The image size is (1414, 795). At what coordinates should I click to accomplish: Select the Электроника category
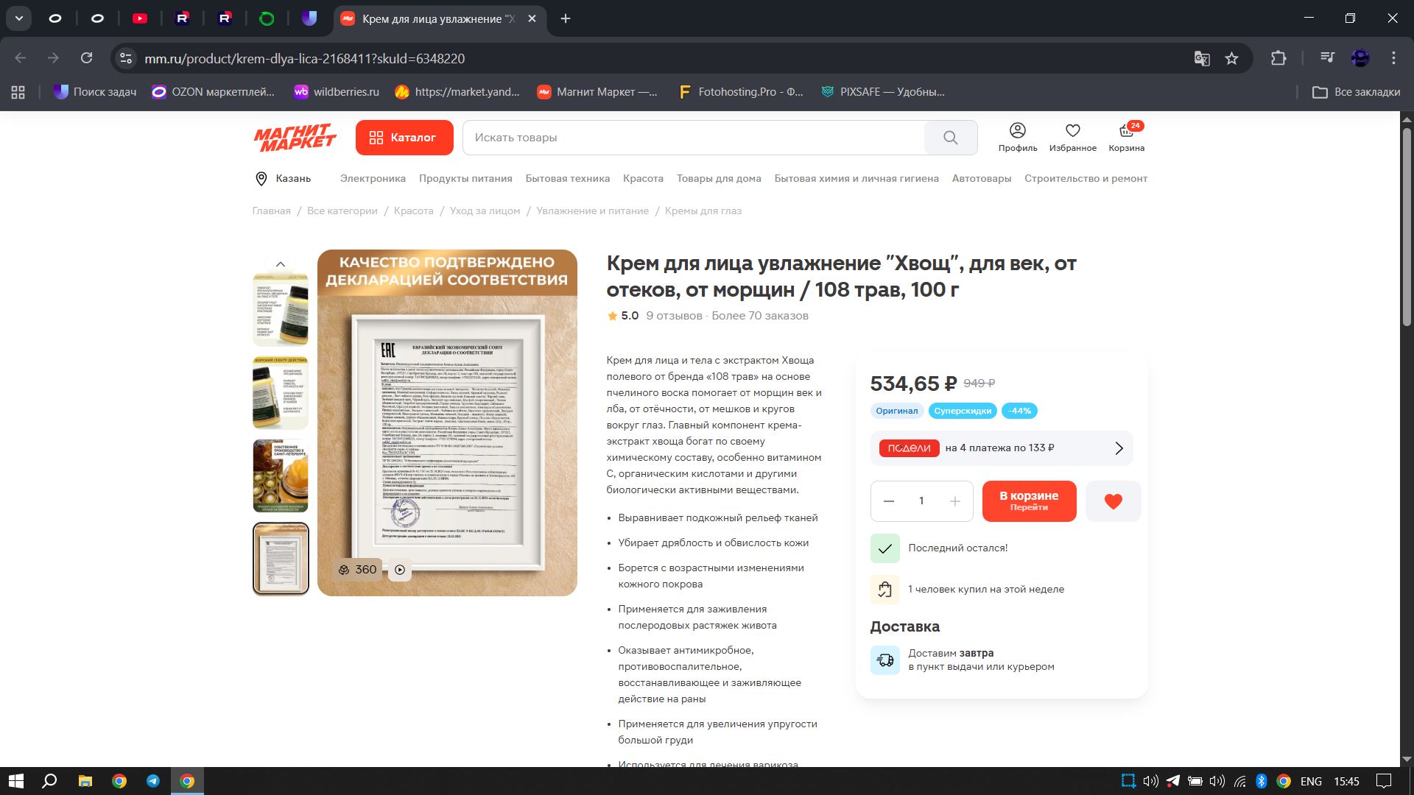pos(373,179)
